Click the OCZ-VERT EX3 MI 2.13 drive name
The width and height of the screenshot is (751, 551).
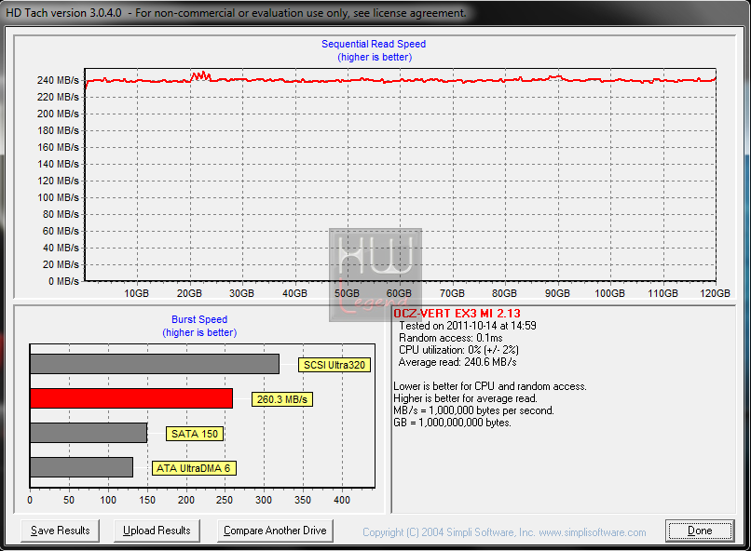click(x=457, y=314)
